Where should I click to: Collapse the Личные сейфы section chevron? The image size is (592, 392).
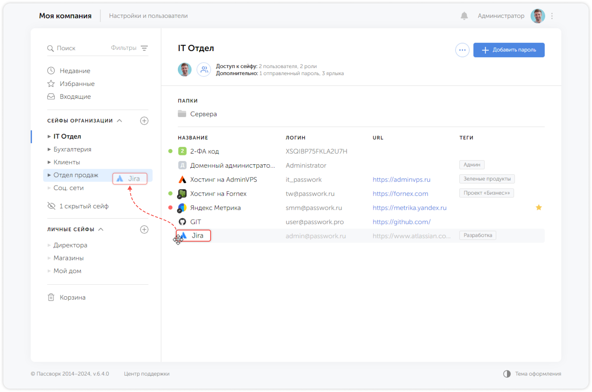(101, 229)
